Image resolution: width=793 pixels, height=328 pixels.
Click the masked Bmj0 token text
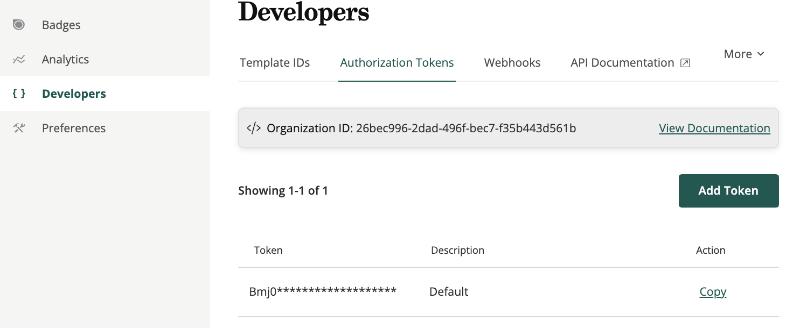coord(323,291)
